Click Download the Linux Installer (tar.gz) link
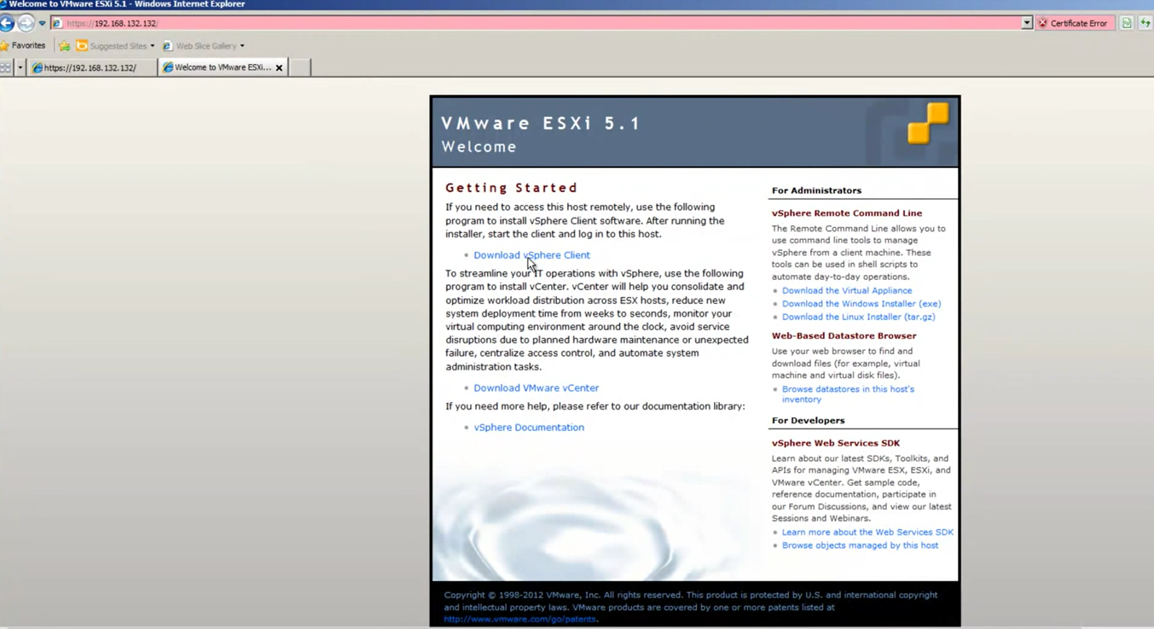Viewport: 1154px width, 629px height. pos(858,317)
